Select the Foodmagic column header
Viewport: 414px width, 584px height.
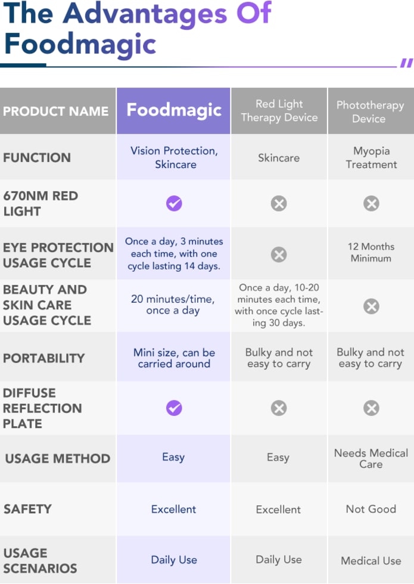[x=173, y=111]
